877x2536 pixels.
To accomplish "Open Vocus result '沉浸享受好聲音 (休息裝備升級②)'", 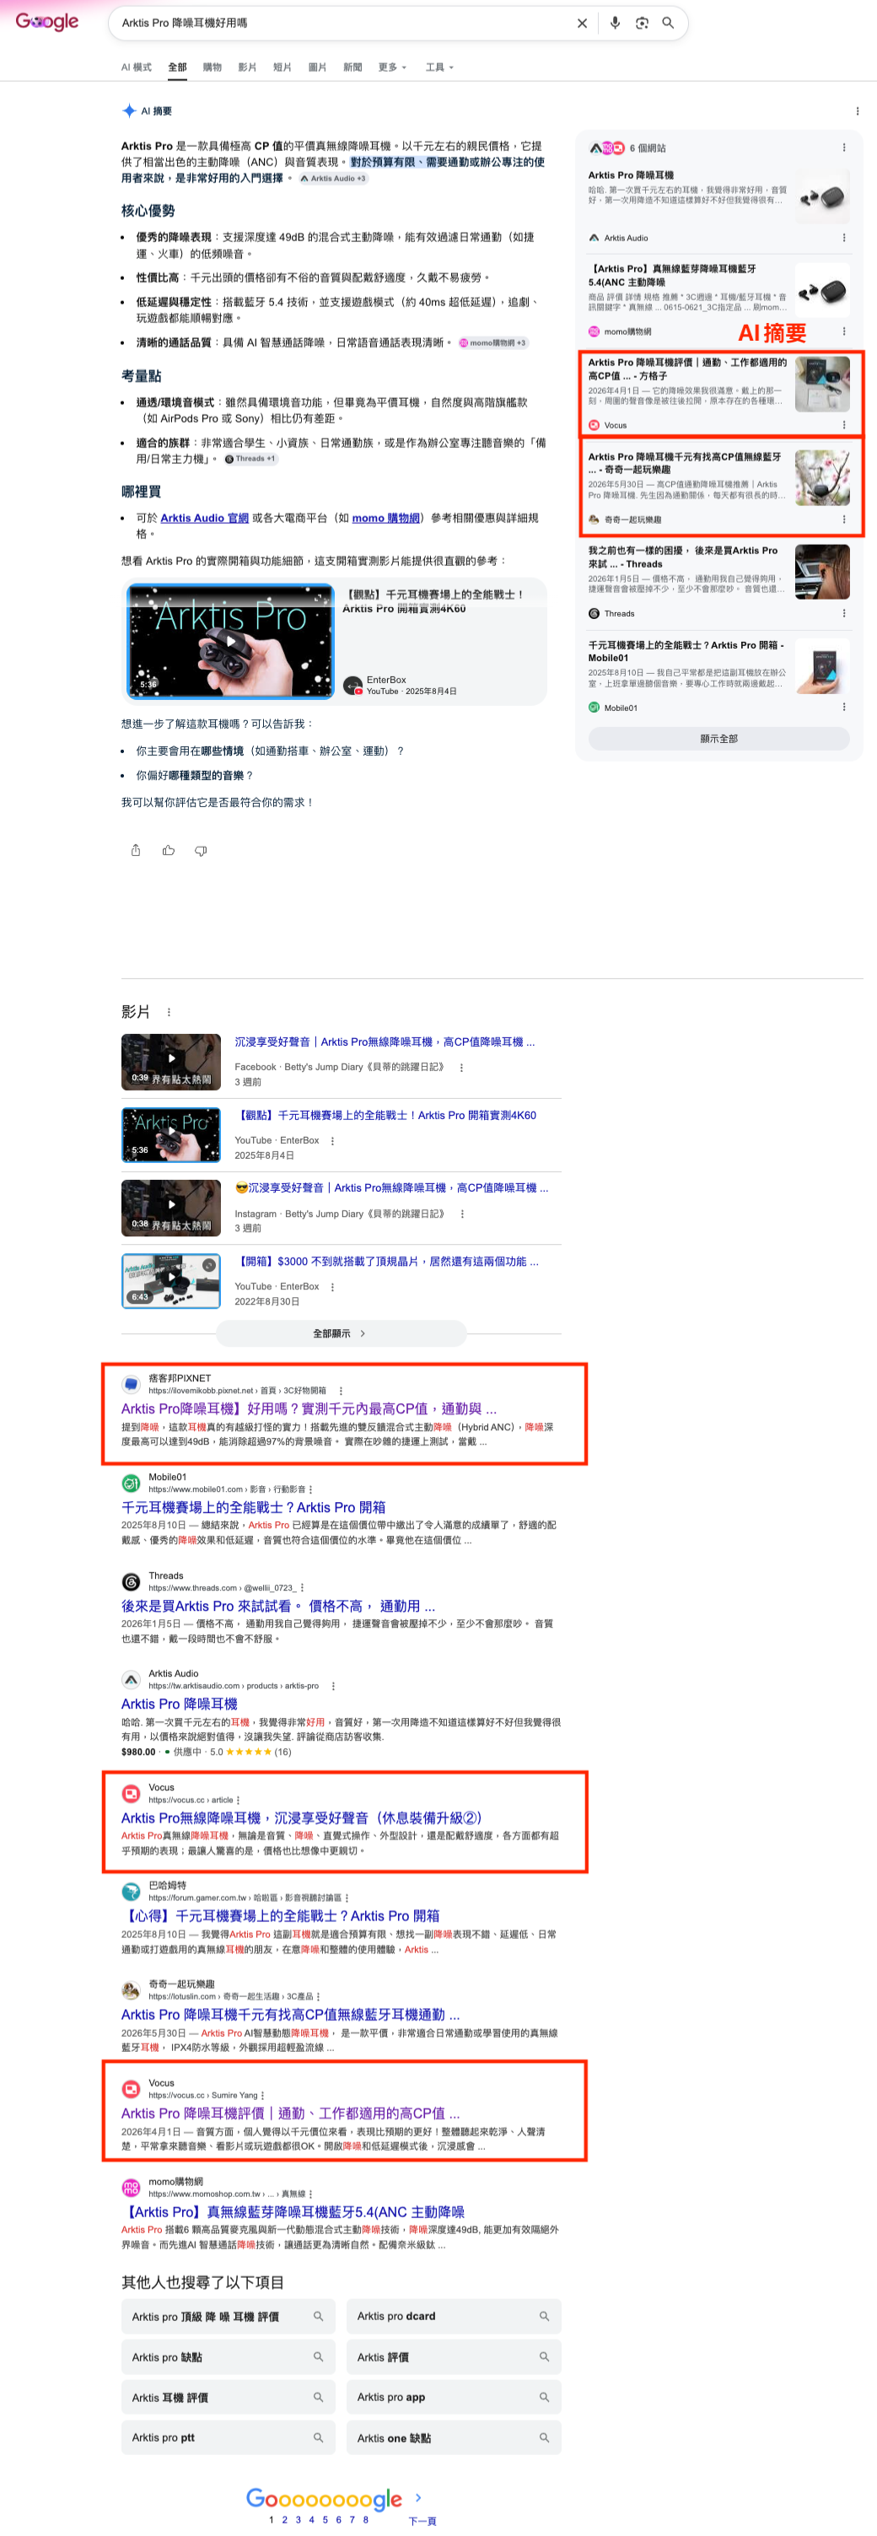I will pos(301,1818).
